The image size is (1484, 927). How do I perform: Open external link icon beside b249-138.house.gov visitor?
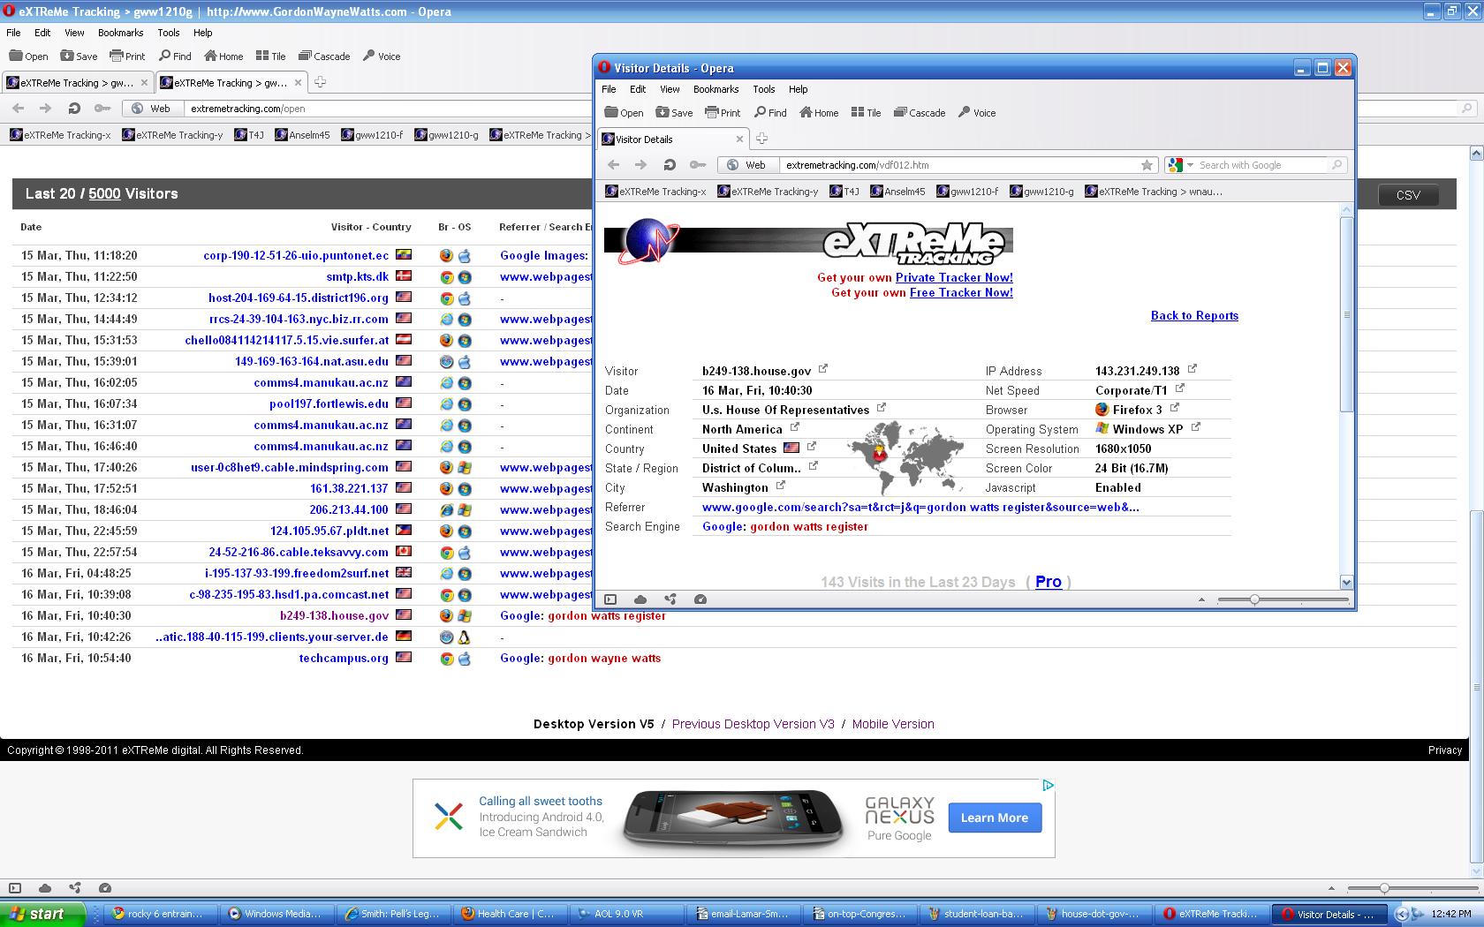click(823, 369)
